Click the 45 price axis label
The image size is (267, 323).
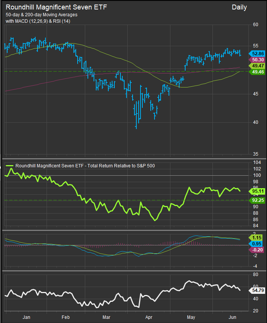[x=256, y=94]
